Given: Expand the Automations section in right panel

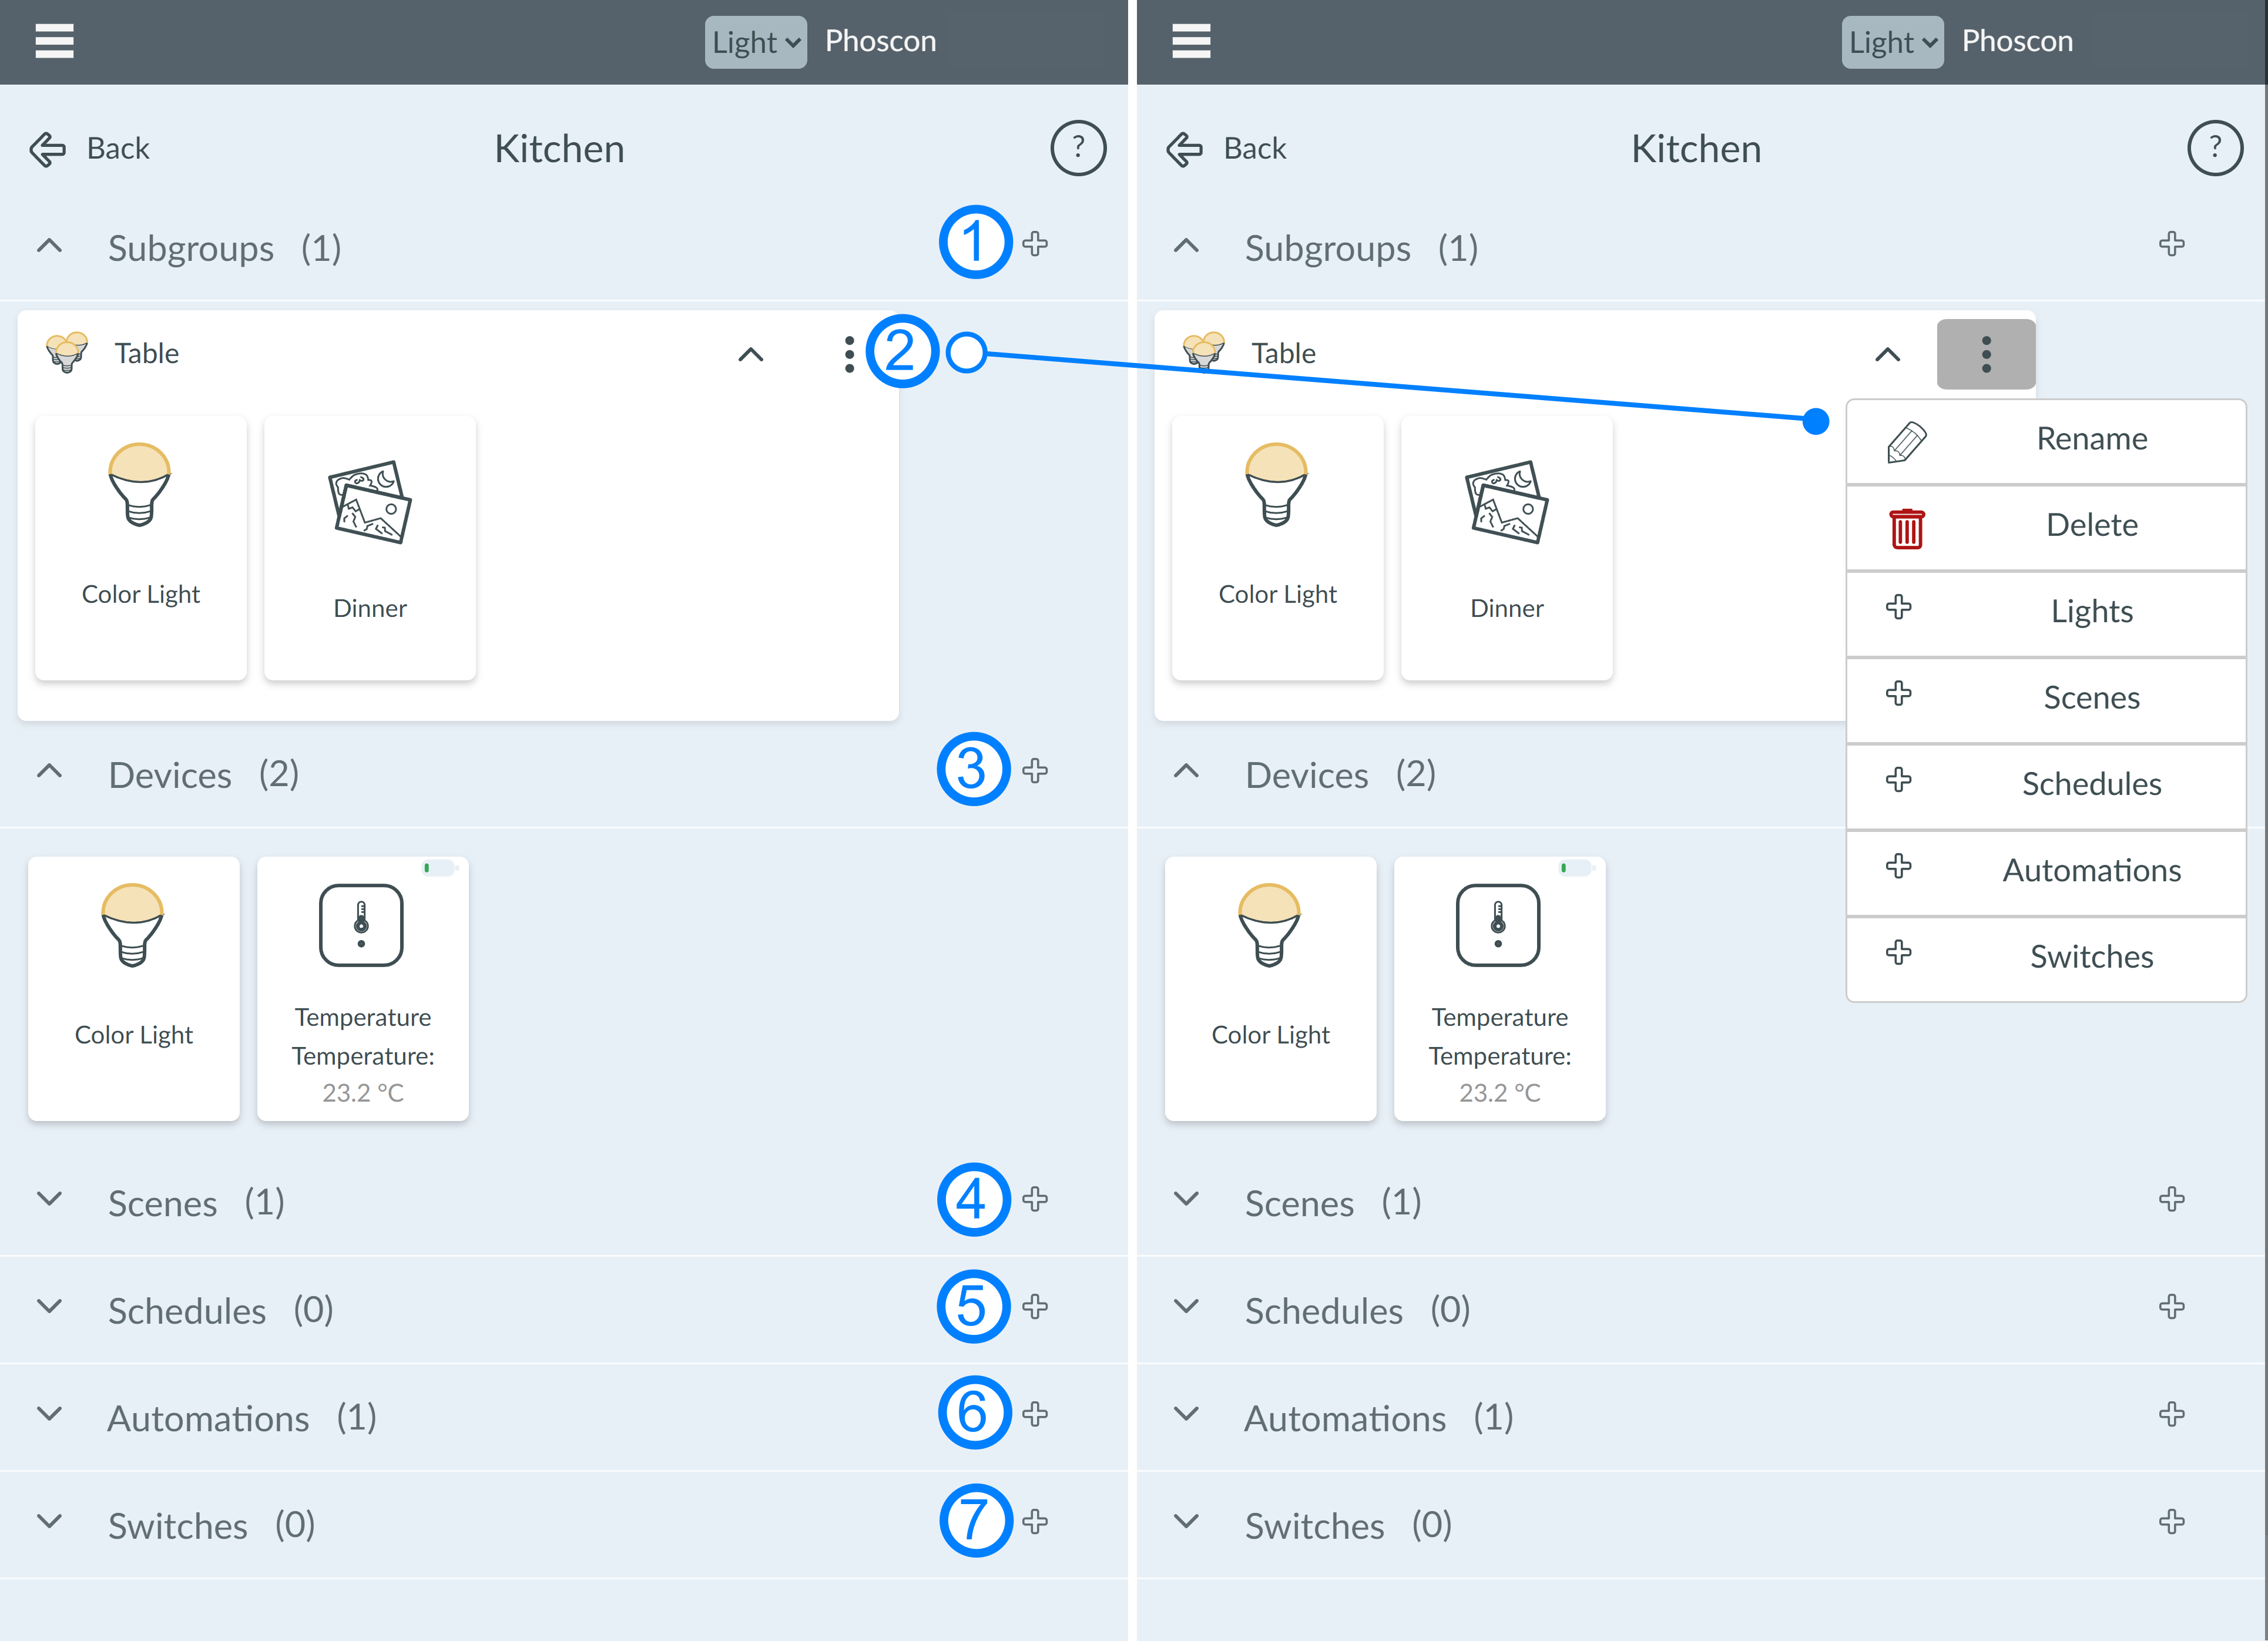Looking at the screenshot, I should (x=1186, y=1414).
